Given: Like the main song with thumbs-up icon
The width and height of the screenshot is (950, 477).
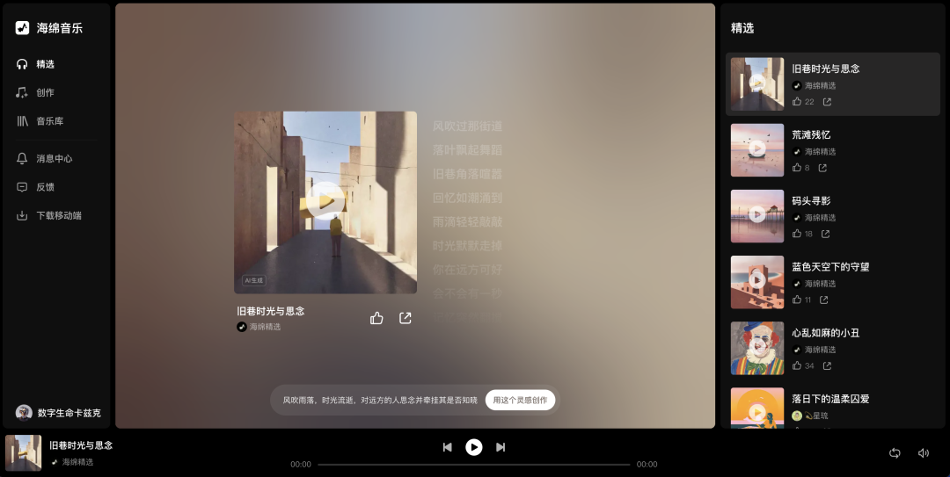Looking at the screenshot, I should point(376,318).
